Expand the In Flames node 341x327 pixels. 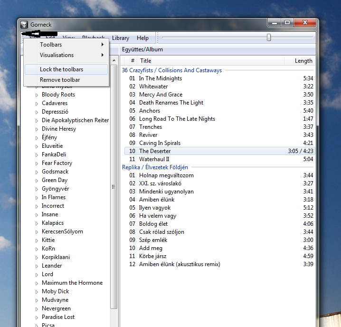point(37,198)
